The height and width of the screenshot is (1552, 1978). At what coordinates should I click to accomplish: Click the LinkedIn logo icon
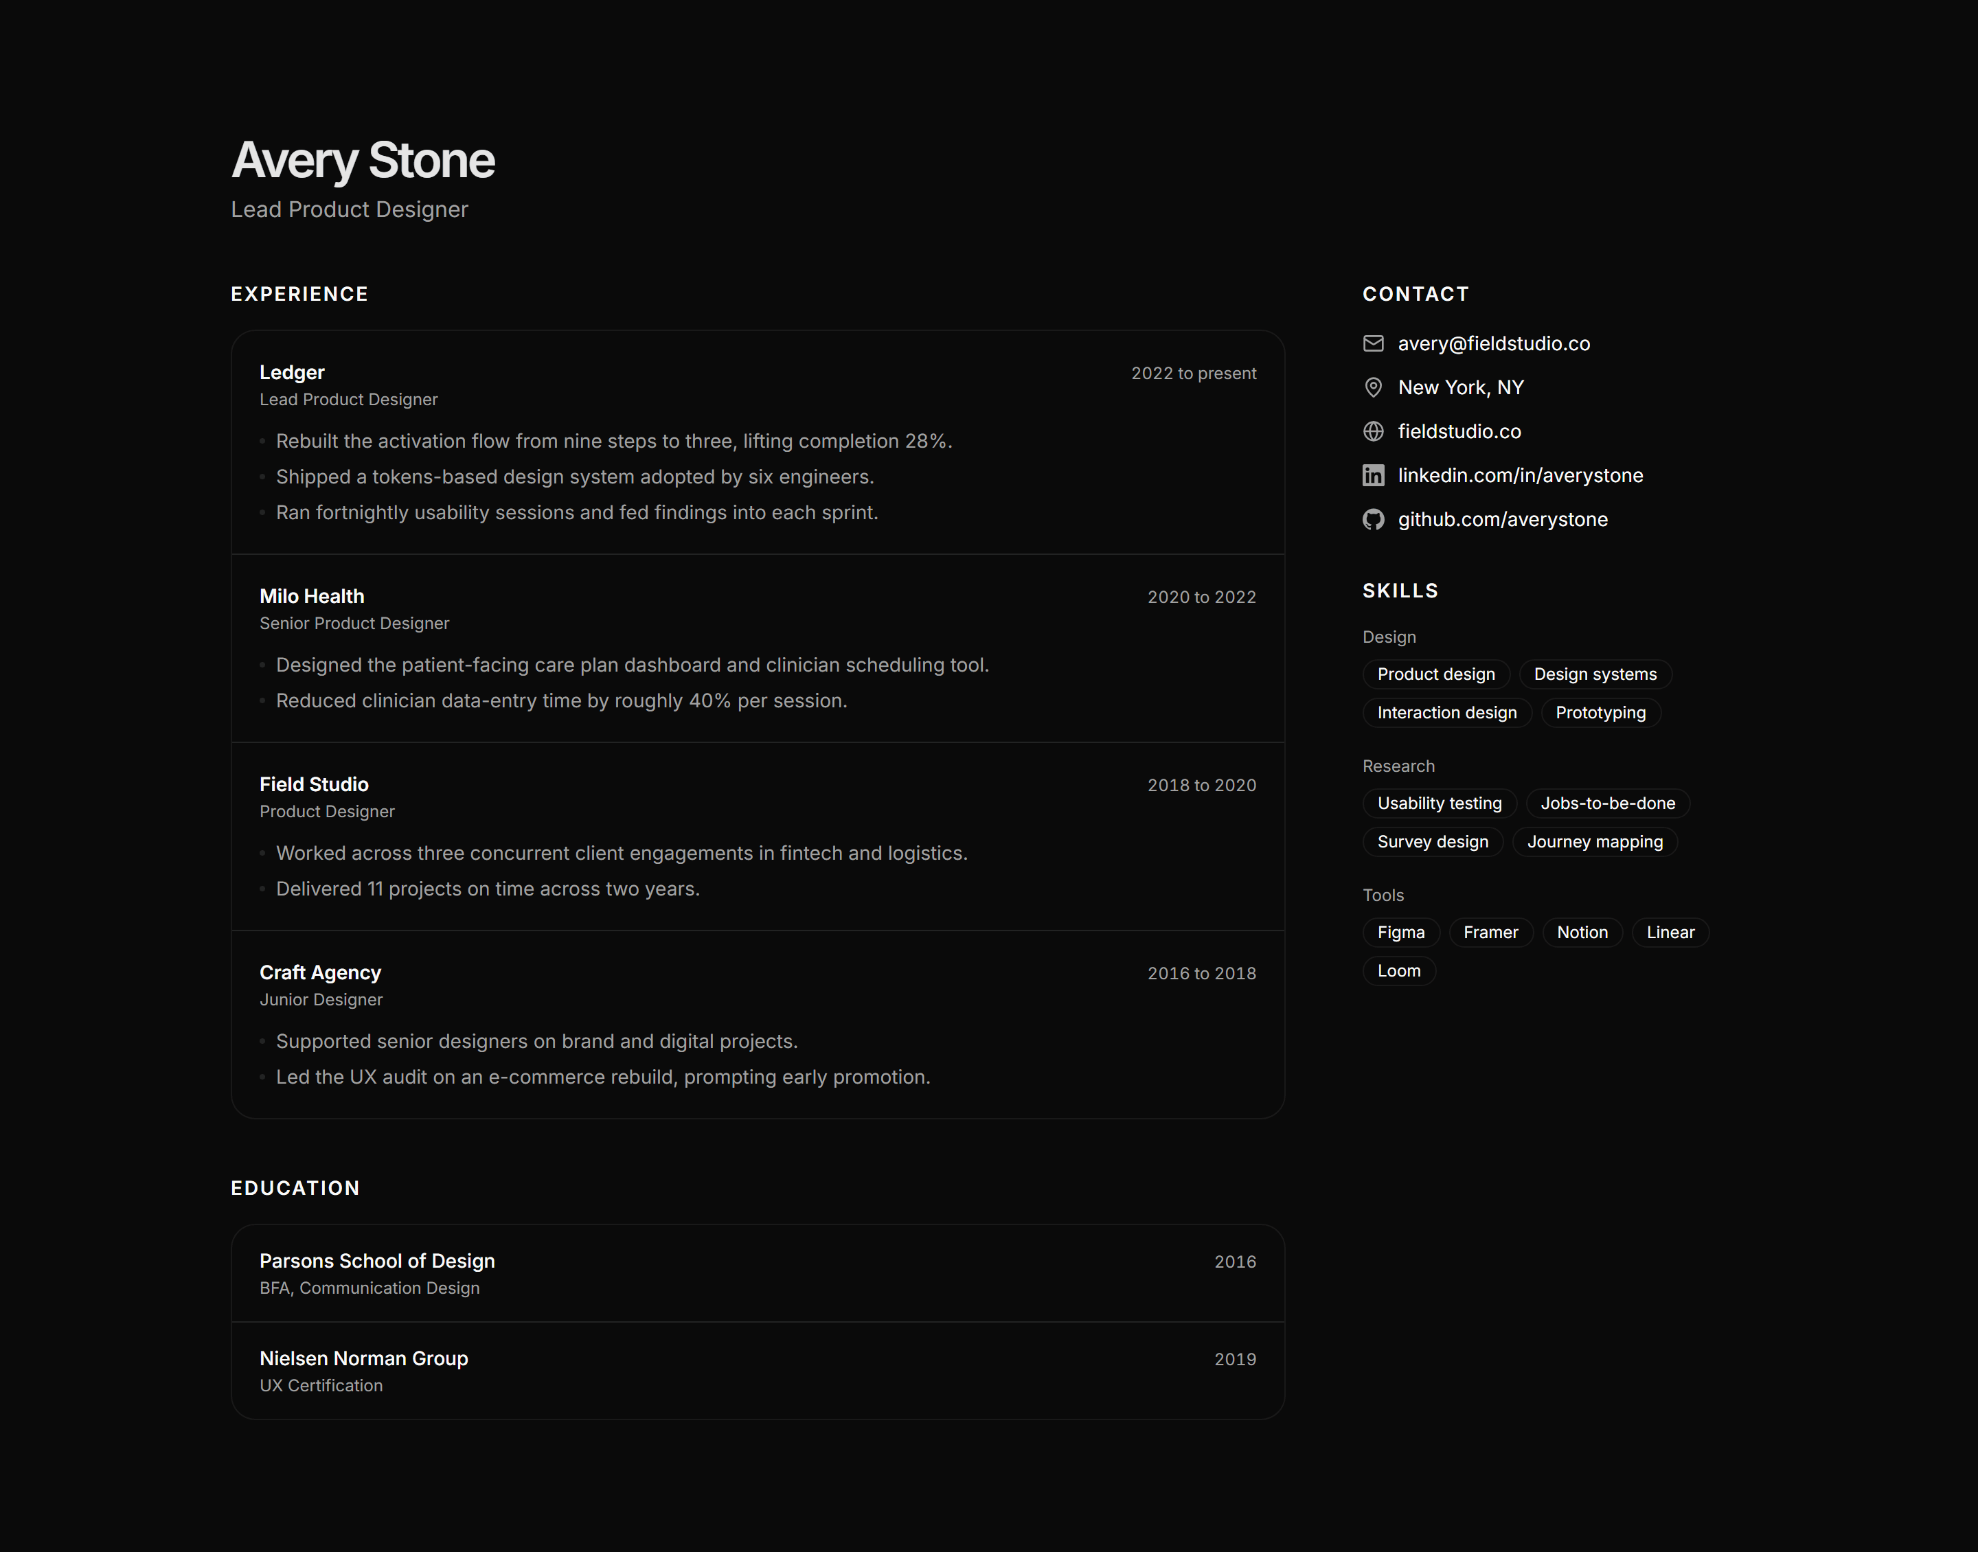tap(1373, 475)
